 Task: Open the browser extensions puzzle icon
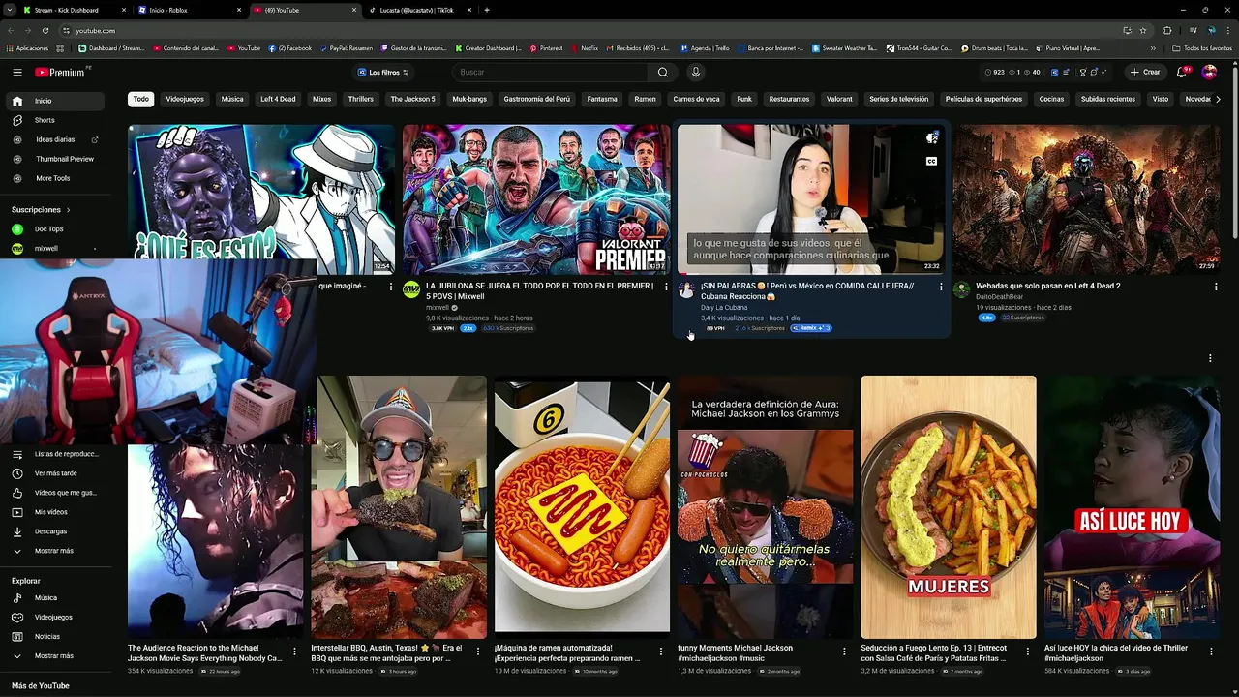[1167, 30]
